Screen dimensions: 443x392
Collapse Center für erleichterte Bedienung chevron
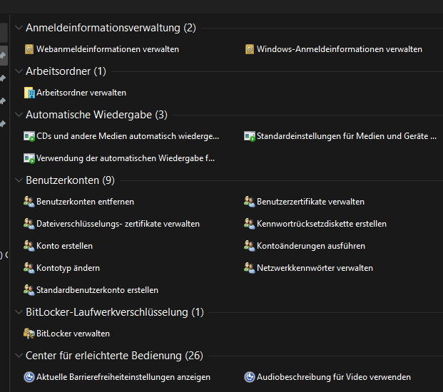tap(19, 356)
